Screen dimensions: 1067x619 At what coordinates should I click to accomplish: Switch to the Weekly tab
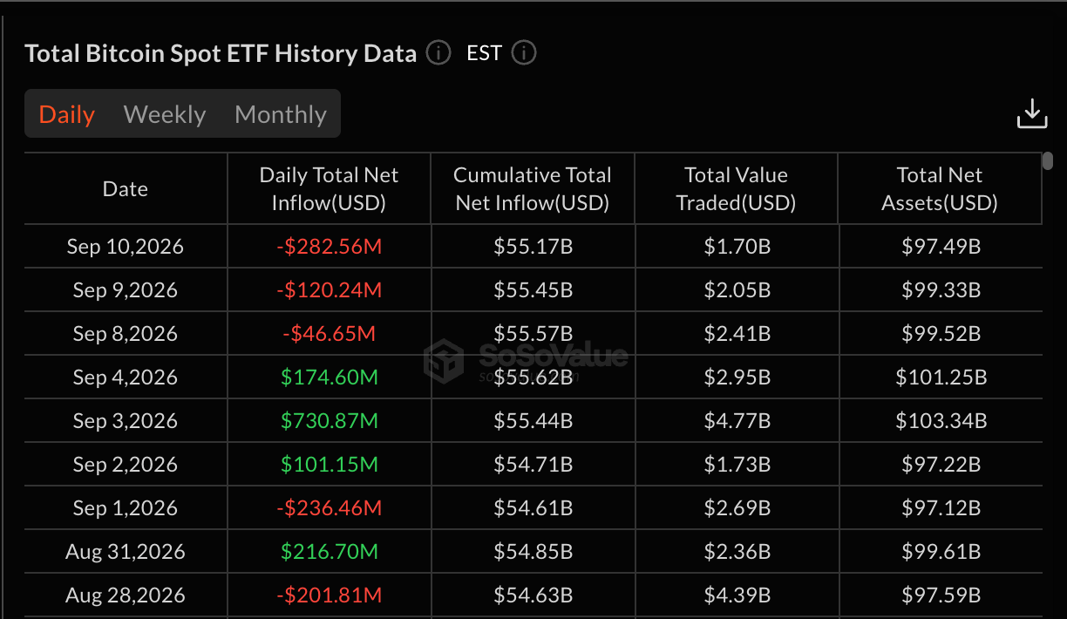tap(165, 114)
